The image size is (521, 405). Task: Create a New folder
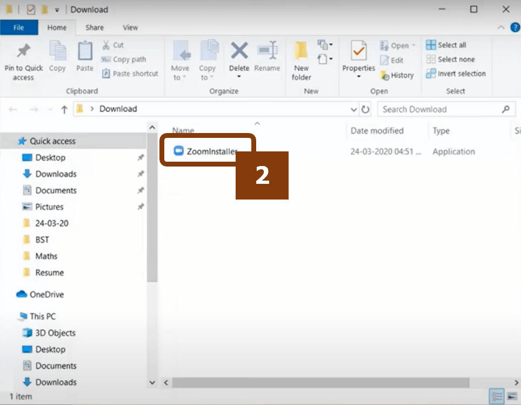tap(302, 61)
